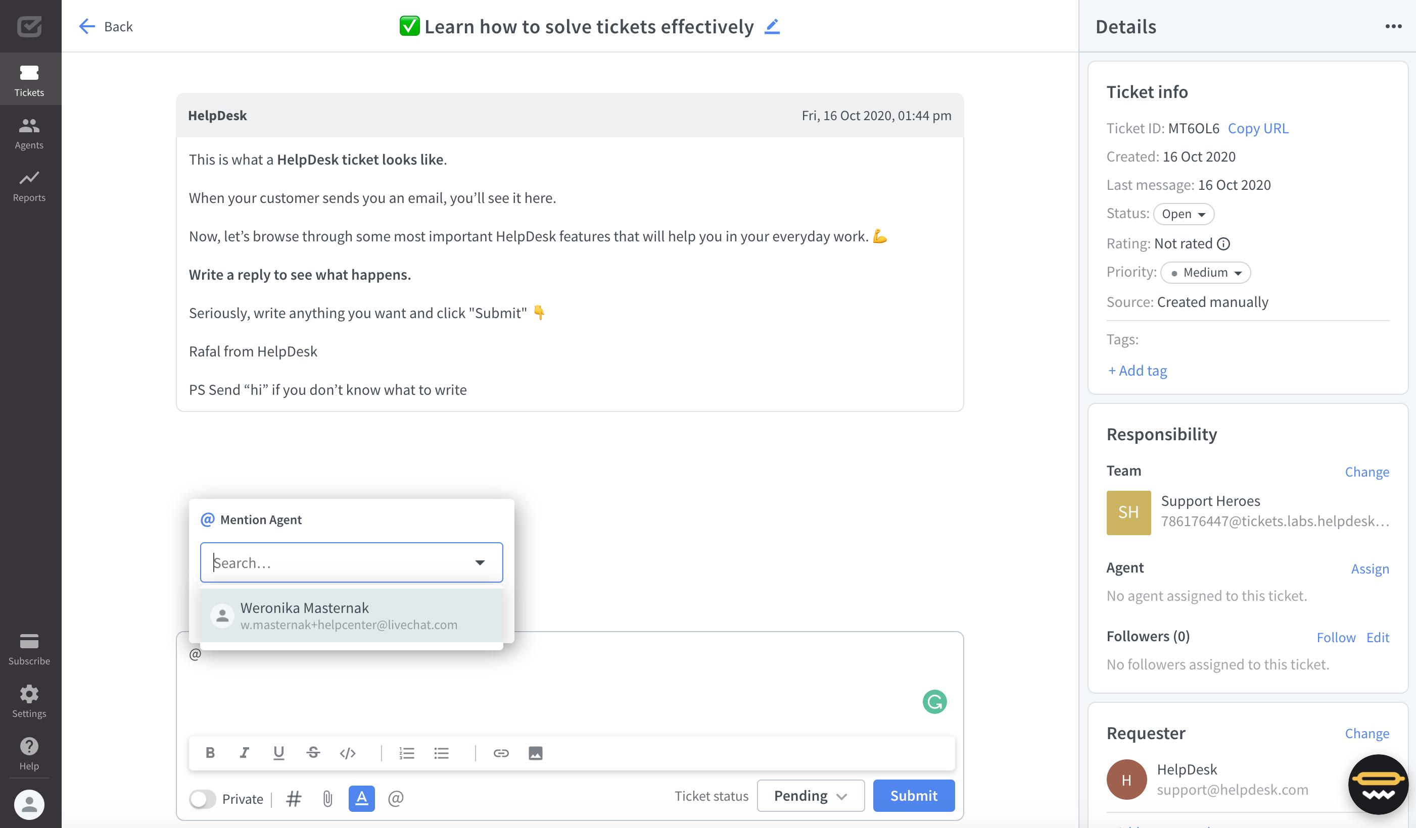The image size is (1416, 828).
Task: Toggle bold formatting
Action: (210, 753)
